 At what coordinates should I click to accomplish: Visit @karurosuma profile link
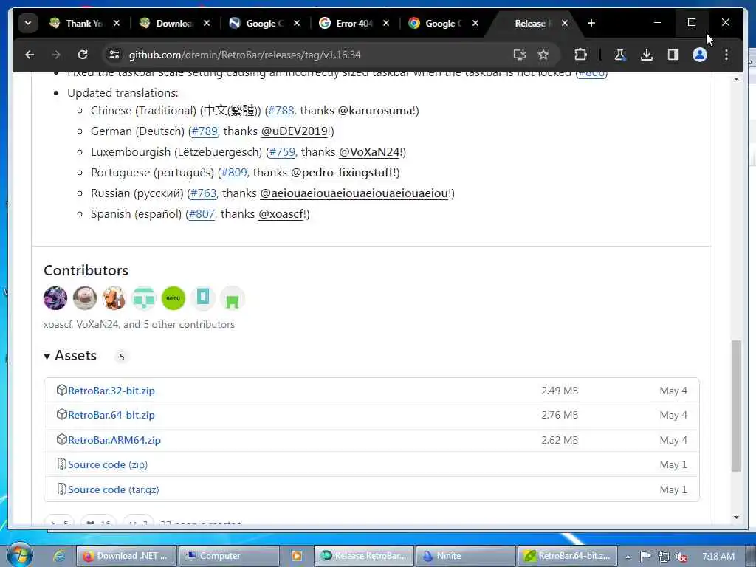click(375, 111)
